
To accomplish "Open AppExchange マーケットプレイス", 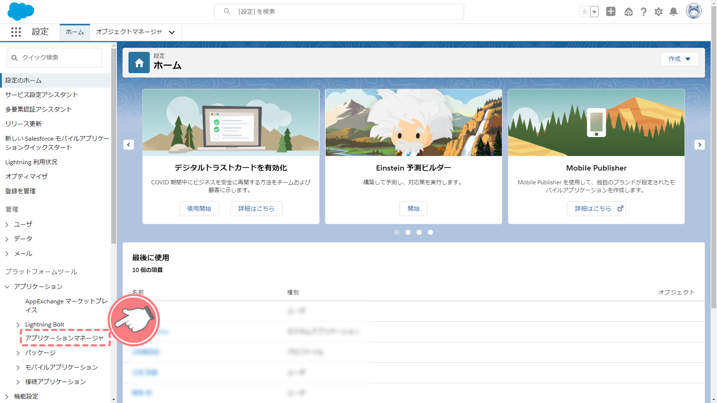I will (x=66, y=306).
